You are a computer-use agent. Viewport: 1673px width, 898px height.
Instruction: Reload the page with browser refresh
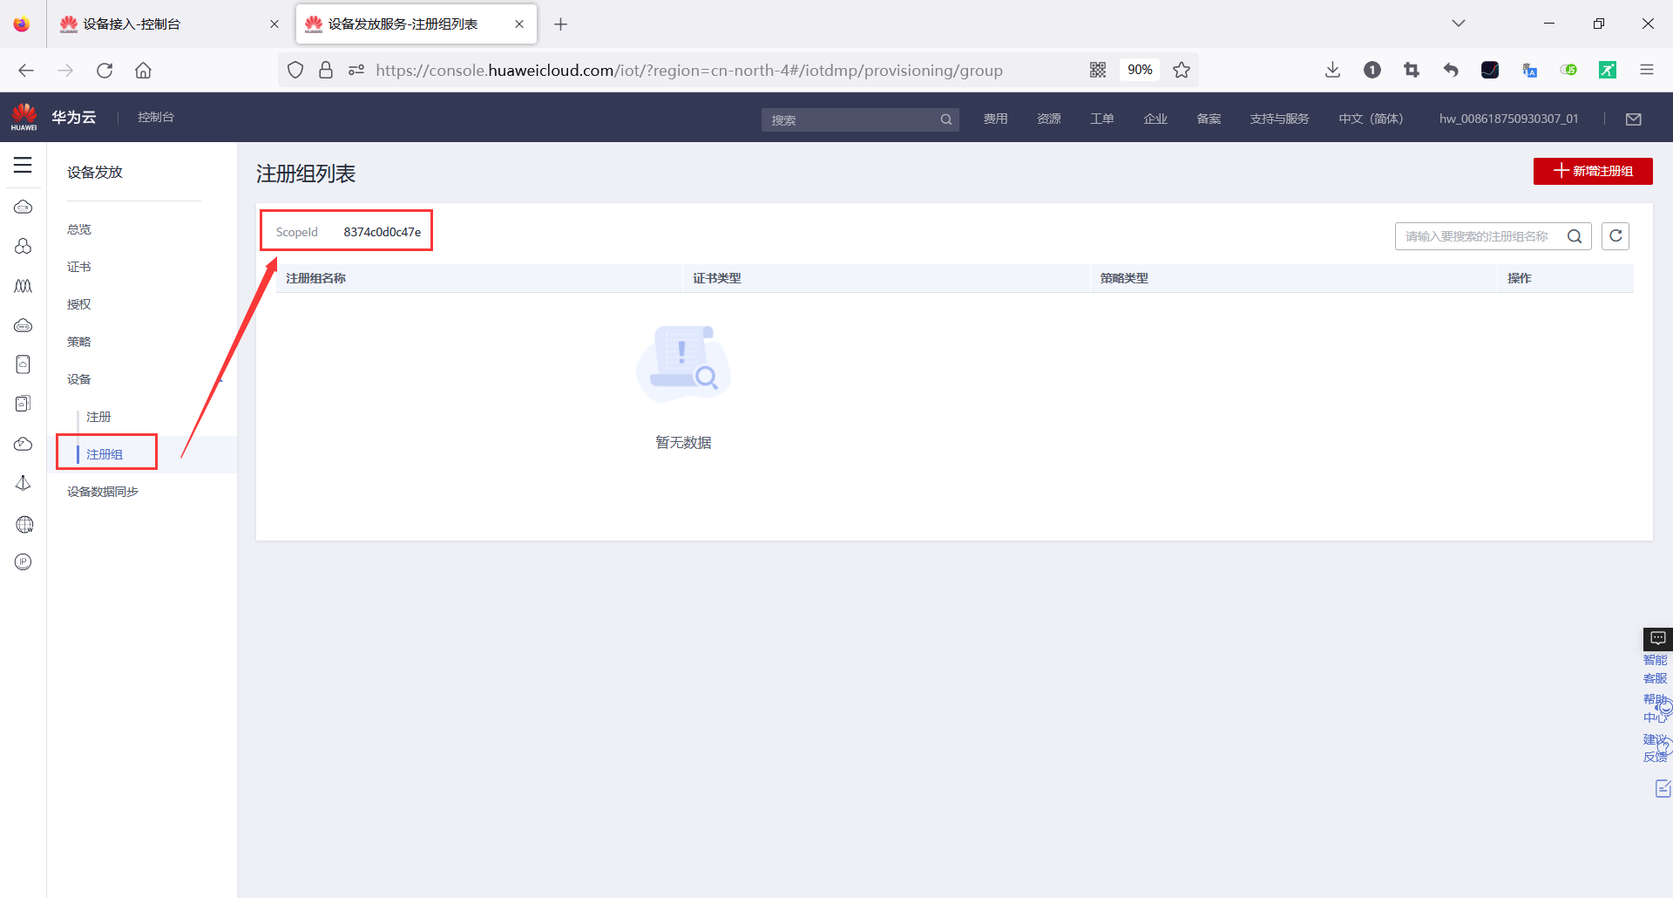click(105, 71)
